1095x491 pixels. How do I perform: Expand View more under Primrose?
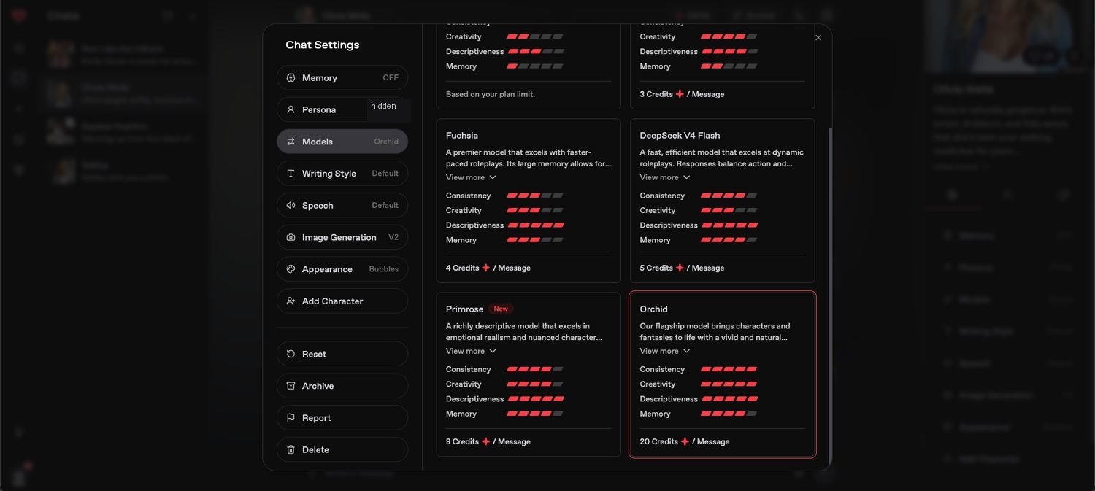coord(471,351)
